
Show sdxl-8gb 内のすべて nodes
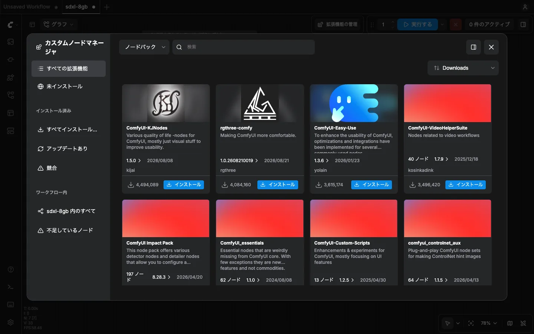(x=69, y=211)
